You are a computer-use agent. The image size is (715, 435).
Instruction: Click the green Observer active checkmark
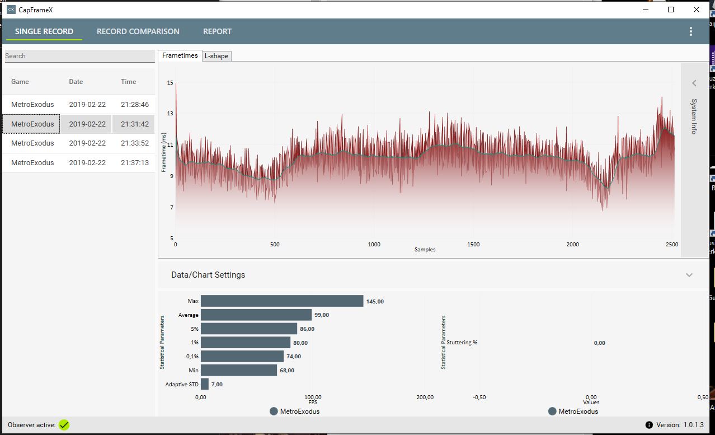pos(64,425)
